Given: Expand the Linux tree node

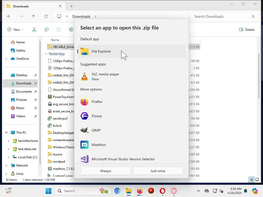Looking at the screenshot, I should [6, 174].
